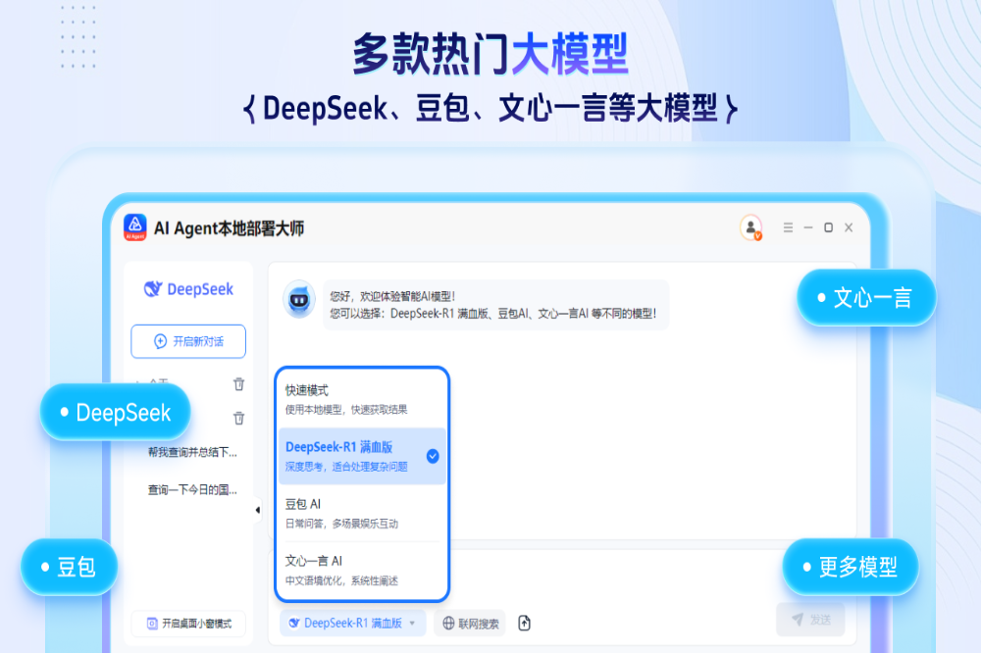Click the first trash icon in sidebar
The height and width of the screenshot is (653, 981).
[x=238, y=384]
